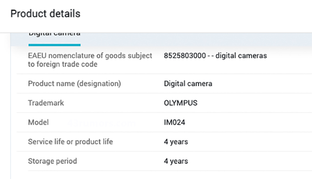Click the Service life or product life label

tap(70, 142)
